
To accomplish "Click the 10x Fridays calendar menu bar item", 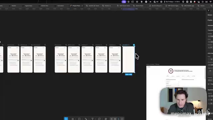I will click(172, 2).
